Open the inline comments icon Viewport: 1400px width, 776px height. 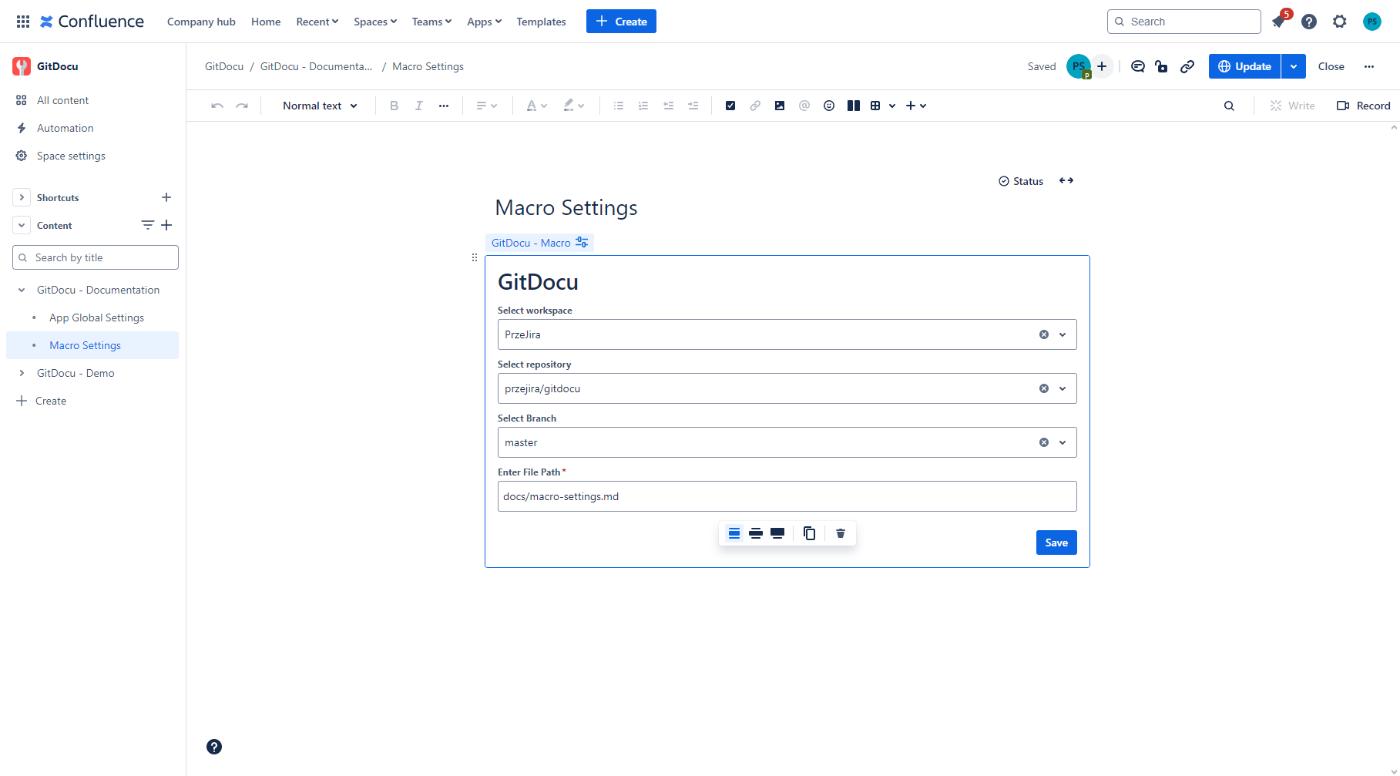[1138, 66]
